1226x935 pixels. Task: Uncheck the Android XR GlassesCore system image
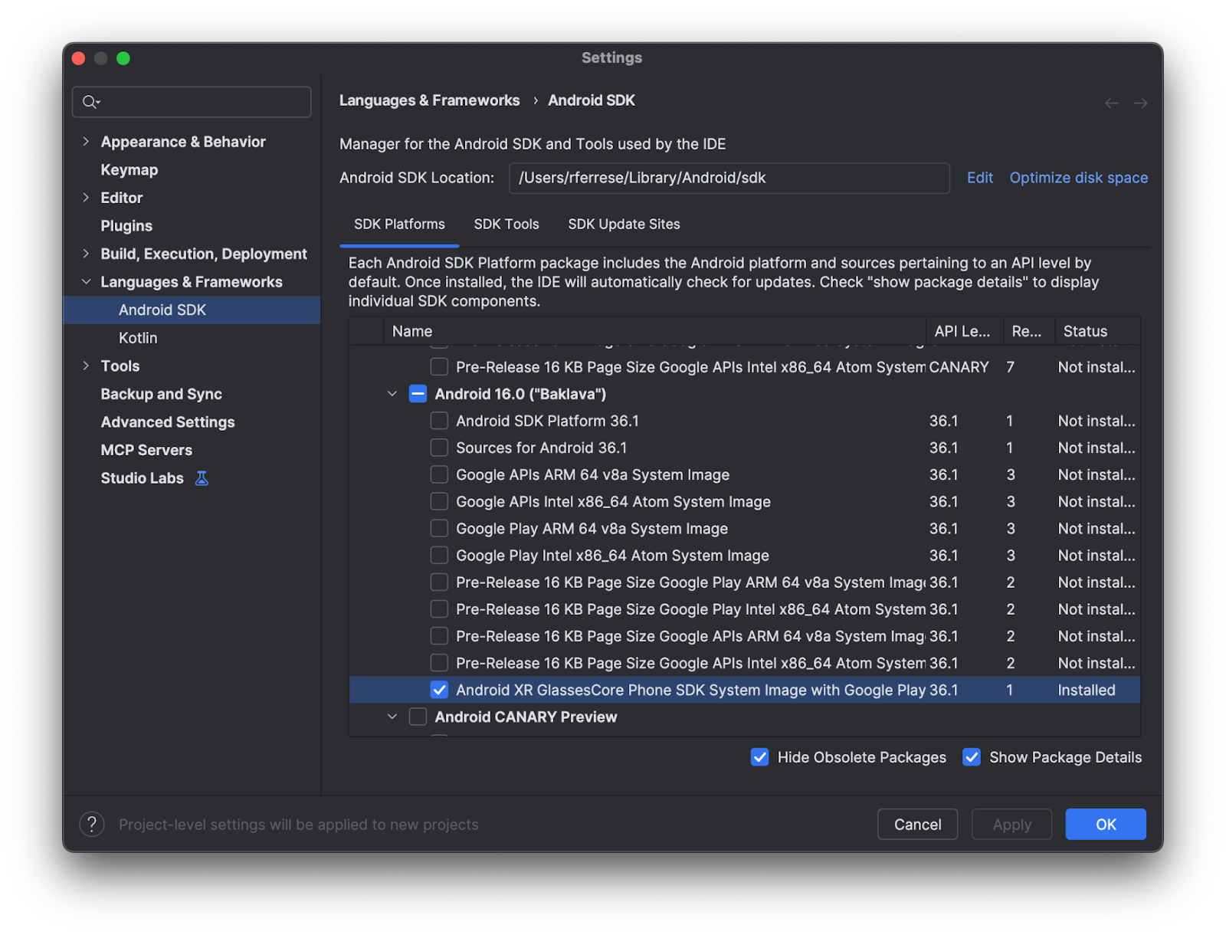pos(439,690)
